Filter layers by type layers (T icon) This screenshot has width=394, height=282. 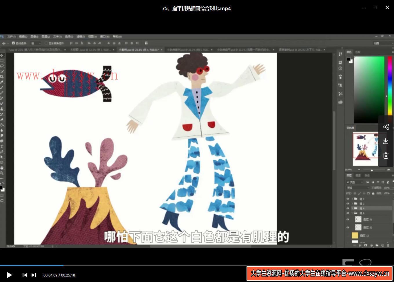[378, 182]
